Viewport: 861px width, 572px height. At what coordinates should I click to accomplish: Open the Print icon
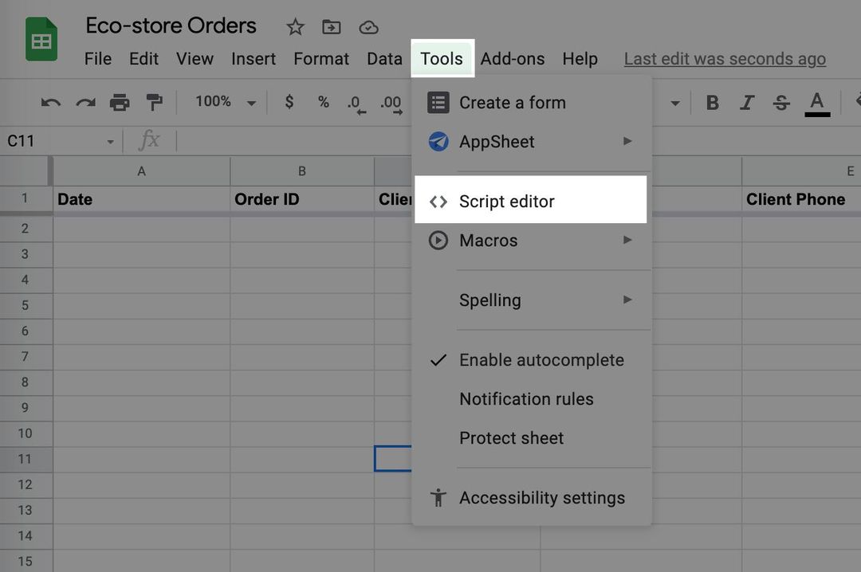click(x=121, y=101)
